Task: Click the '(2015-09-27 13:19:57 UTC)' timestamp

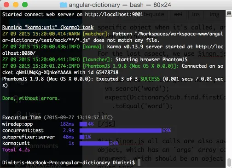Action: (78, 117)
